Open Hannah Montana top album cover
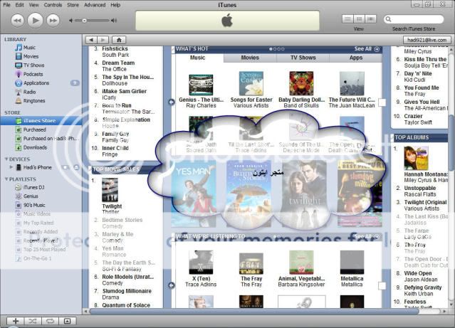Image resolution: width=455 pixels, height=328 pixels. point(416,158)
